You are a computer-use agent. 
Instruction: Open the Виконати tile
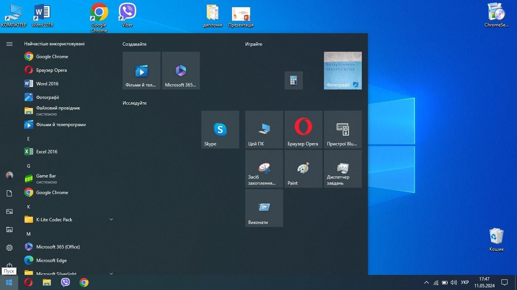click(264, 208)
